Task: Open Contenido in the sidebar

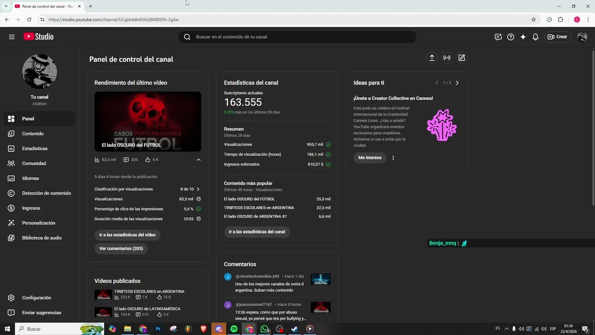Action: pos(39,134)
